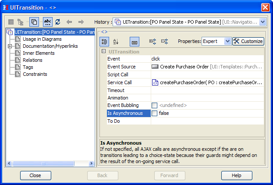This screenshot has width=273, height=185.
Task: Toggle the show description panel icon
Action: [x=135, y=41]
